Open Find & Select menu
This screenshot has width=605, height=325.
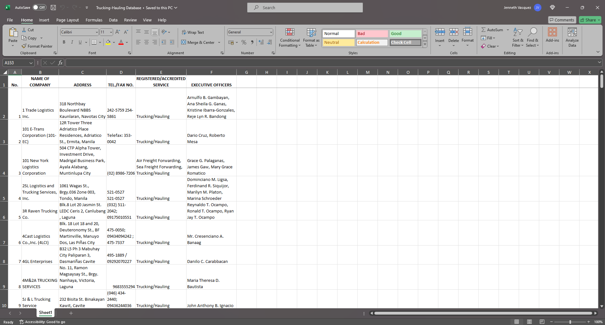(x=533, y=37)
